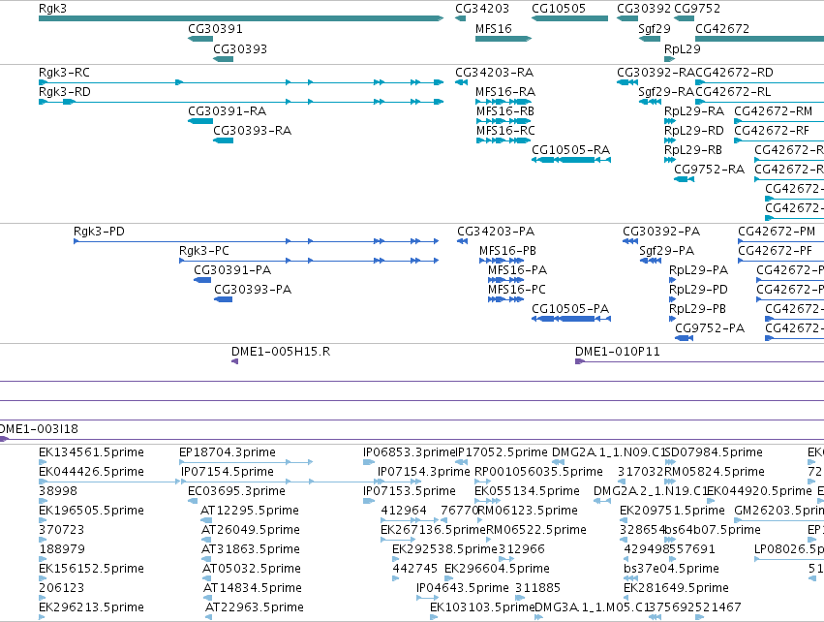
Task: Click the CG30393 gene label
Action: pyautogui.click(x=240, y=48)
